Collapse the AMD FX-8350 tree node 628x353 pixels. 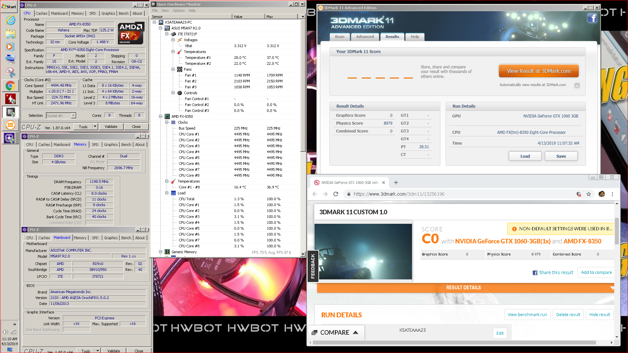(160, 116)
